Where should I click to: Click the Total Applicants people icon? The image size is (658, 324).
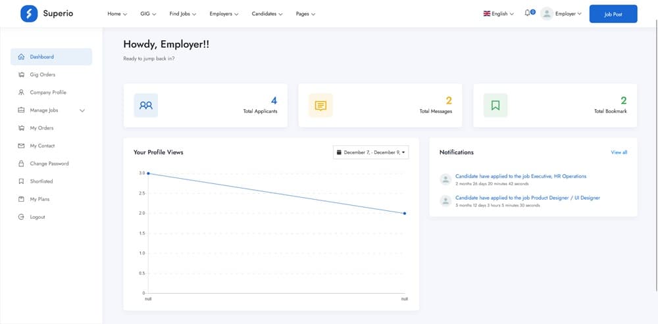coord(146,105)
